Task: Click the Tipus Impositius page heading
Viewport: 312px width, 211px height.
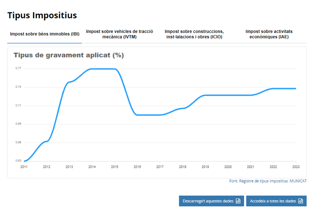Action: [42, 15]
